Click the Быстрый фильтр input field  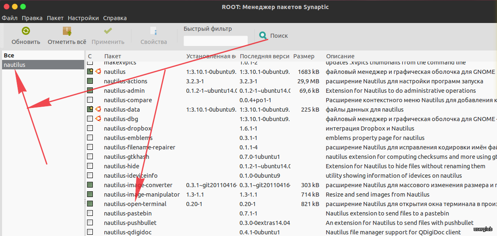(216, 41)
